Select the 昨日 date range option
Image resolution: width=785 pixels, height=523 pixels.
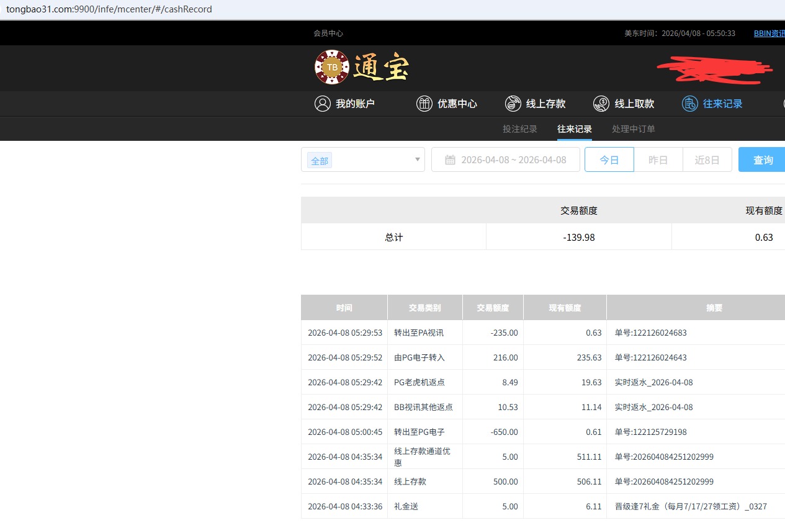658,160
